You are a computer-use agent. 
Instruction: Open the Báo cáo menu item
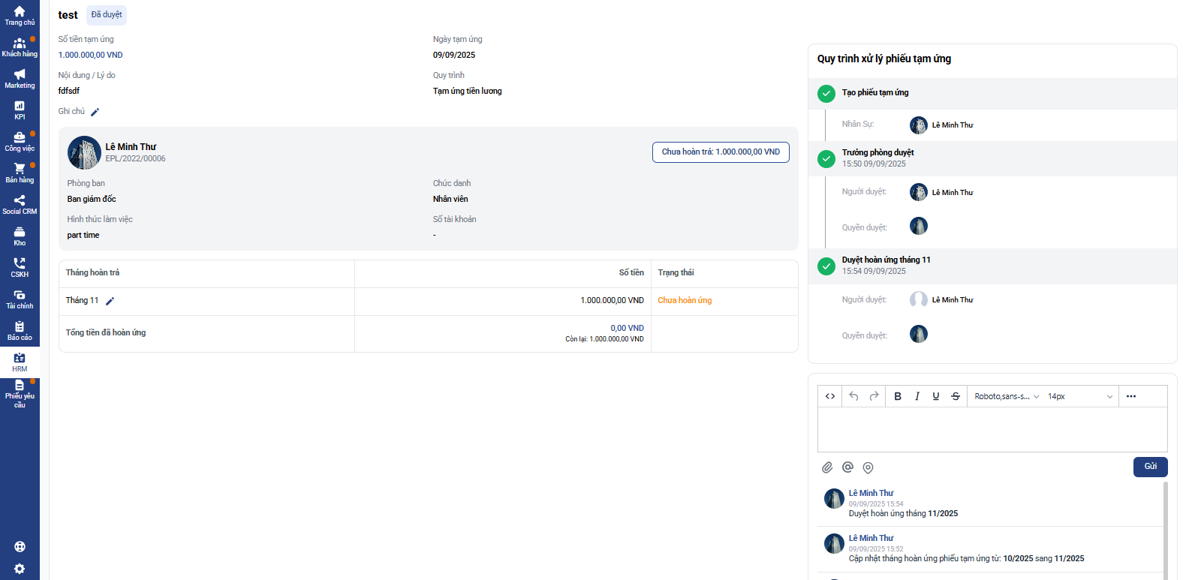click(x=20, y=330)
